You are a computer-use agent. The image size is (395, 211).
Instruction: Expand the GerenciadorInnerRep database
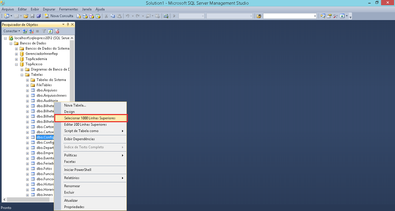coord(16,54)
